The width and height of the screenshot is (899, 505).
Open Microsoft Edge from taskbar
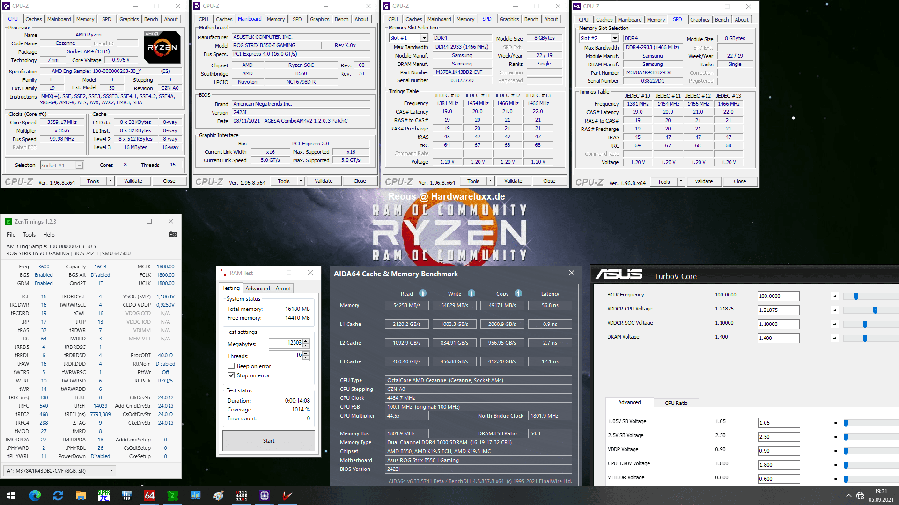(35, 496)
